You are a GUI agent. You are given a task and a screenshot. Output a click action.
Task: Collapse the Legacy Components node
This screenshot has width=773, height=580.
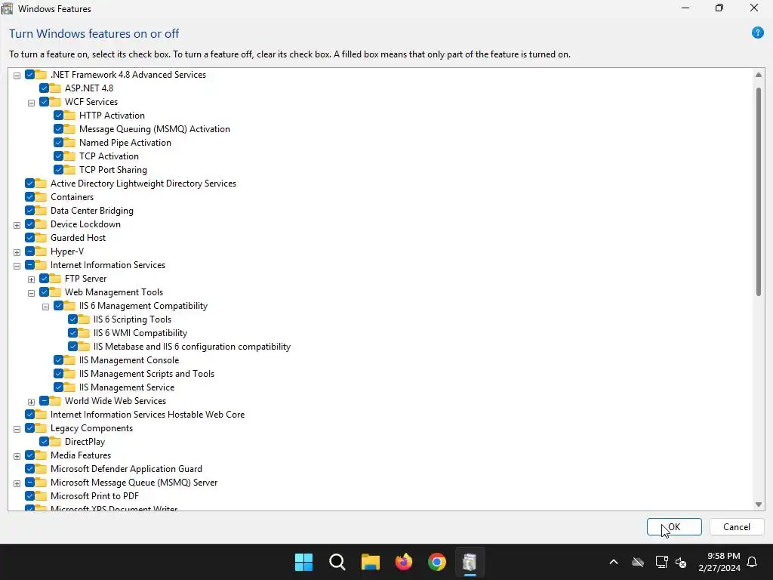pos(17,429)
